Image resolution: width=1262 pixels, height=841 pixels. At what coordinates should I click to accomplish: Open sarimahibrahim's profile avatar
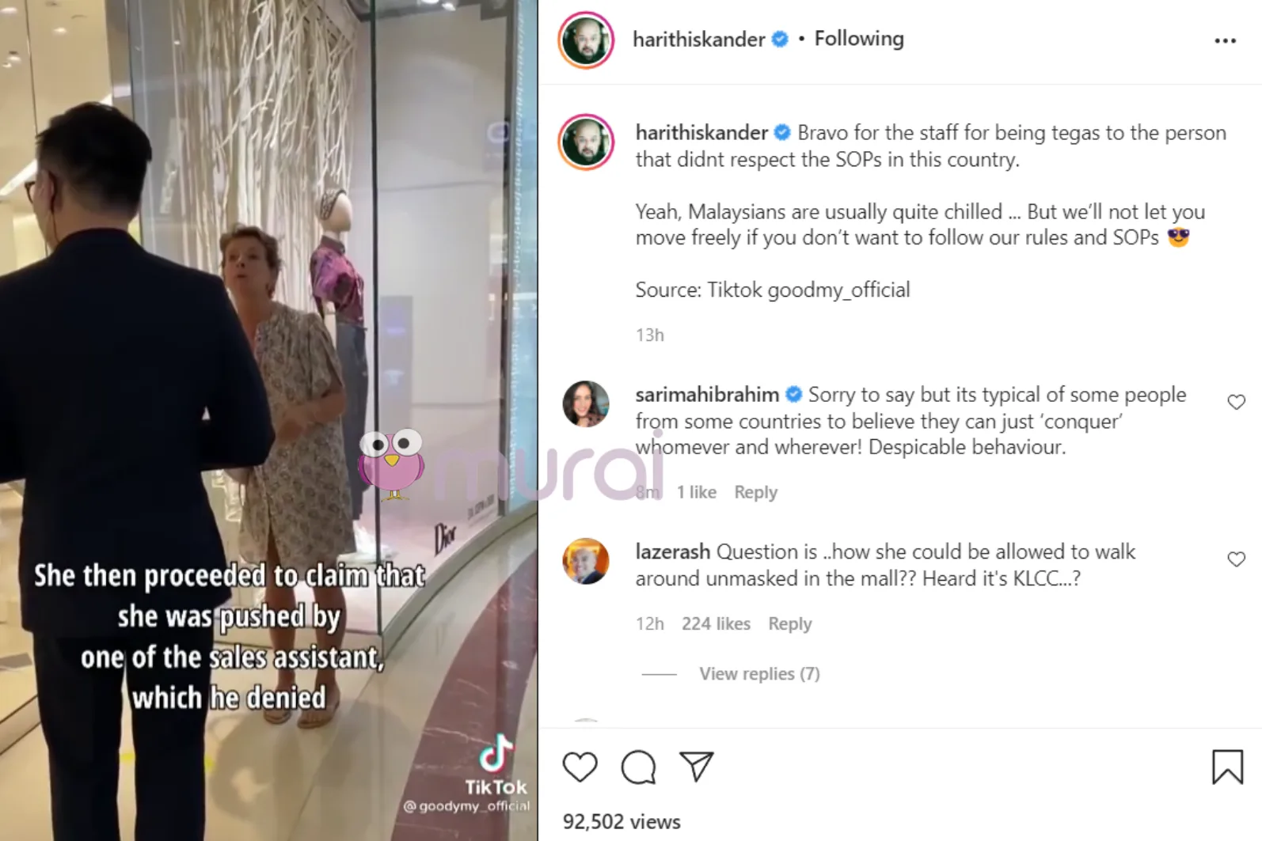click(x=586, y=403)
